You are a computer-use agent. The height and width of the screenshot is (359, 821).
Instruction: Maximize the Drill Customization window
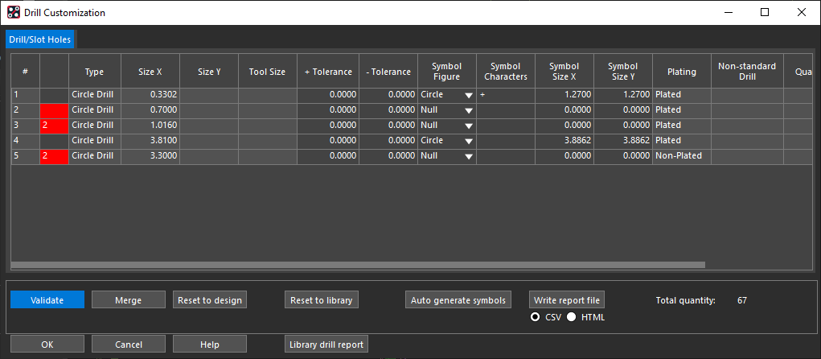[x=765, y=13]
